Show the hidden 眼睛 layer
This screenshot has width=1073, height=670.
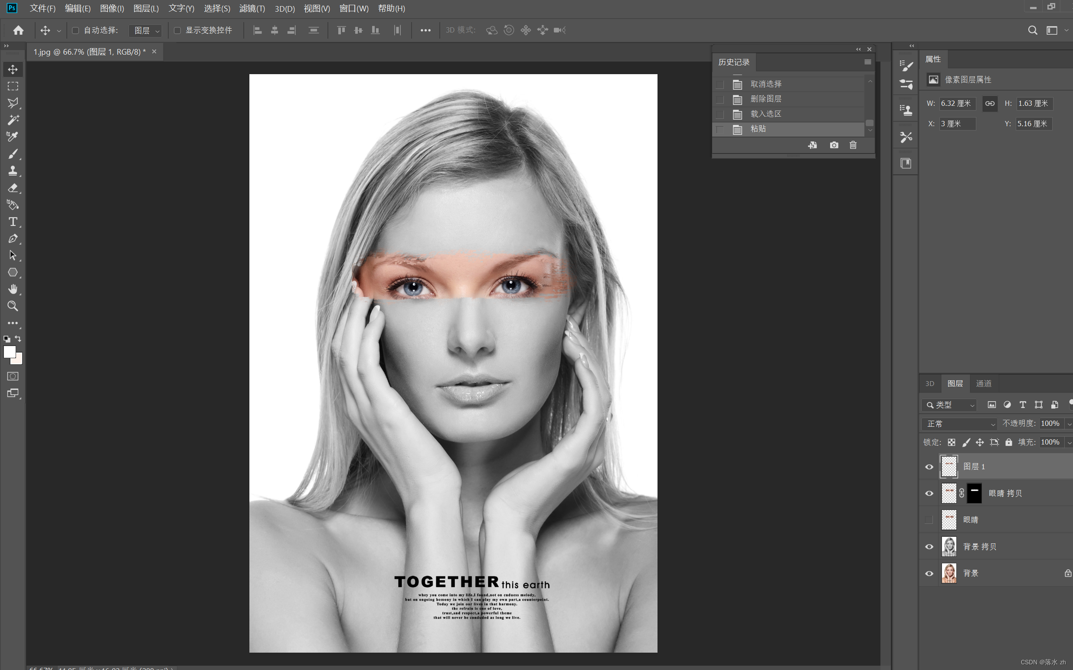click(929, 520)
